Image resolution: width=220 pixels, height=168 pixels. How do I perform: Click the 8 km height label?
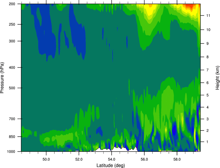click(x=208, y=57)
